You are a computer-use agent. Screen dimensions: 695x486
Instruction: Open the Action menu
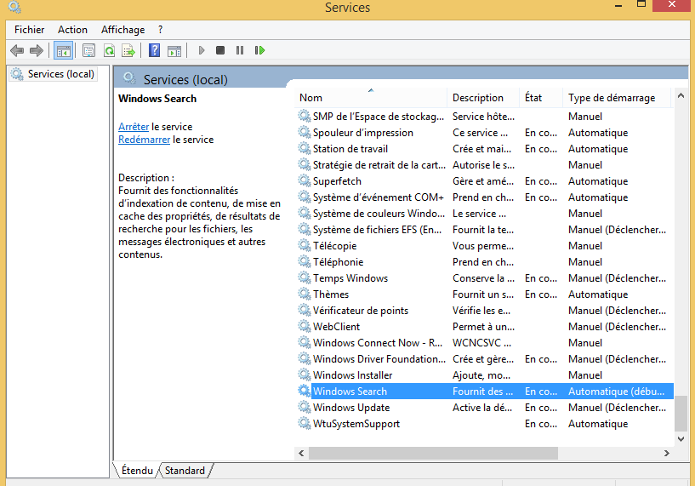(x=72, y=30)
